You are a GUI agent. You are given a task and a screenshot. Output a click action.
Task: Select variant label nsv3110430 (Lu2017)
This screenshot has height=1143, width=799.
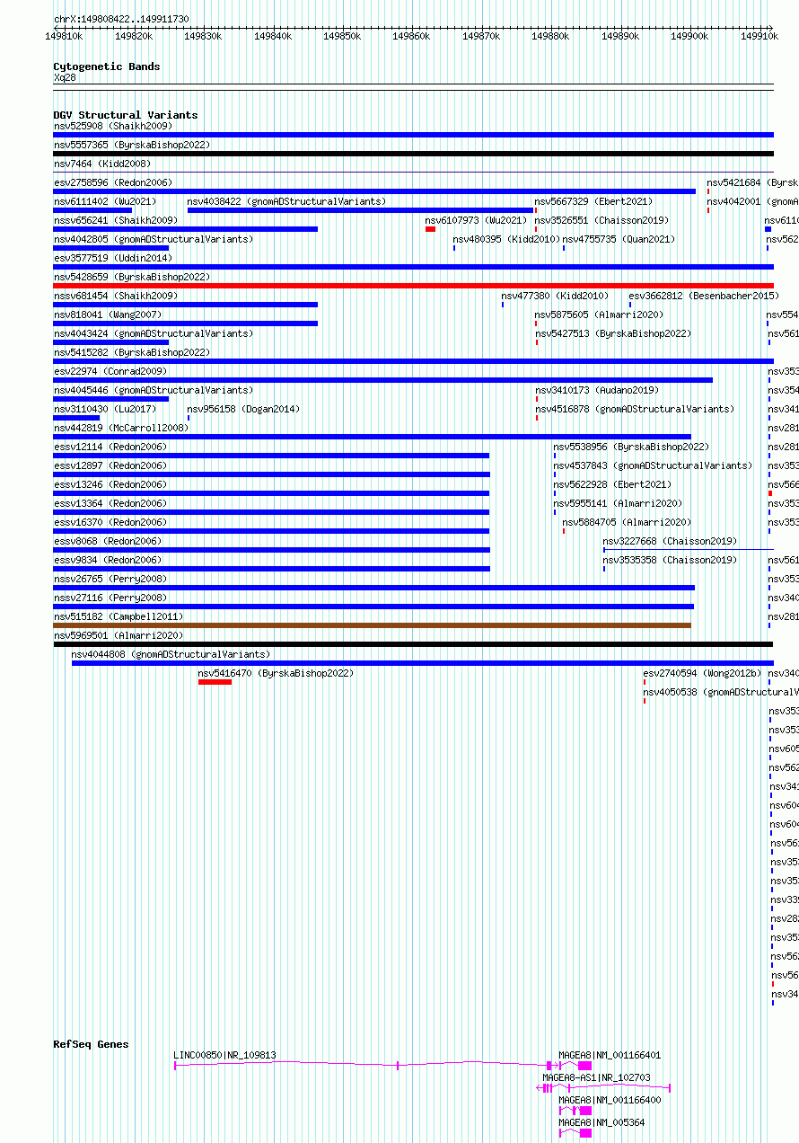coord(105,409)
